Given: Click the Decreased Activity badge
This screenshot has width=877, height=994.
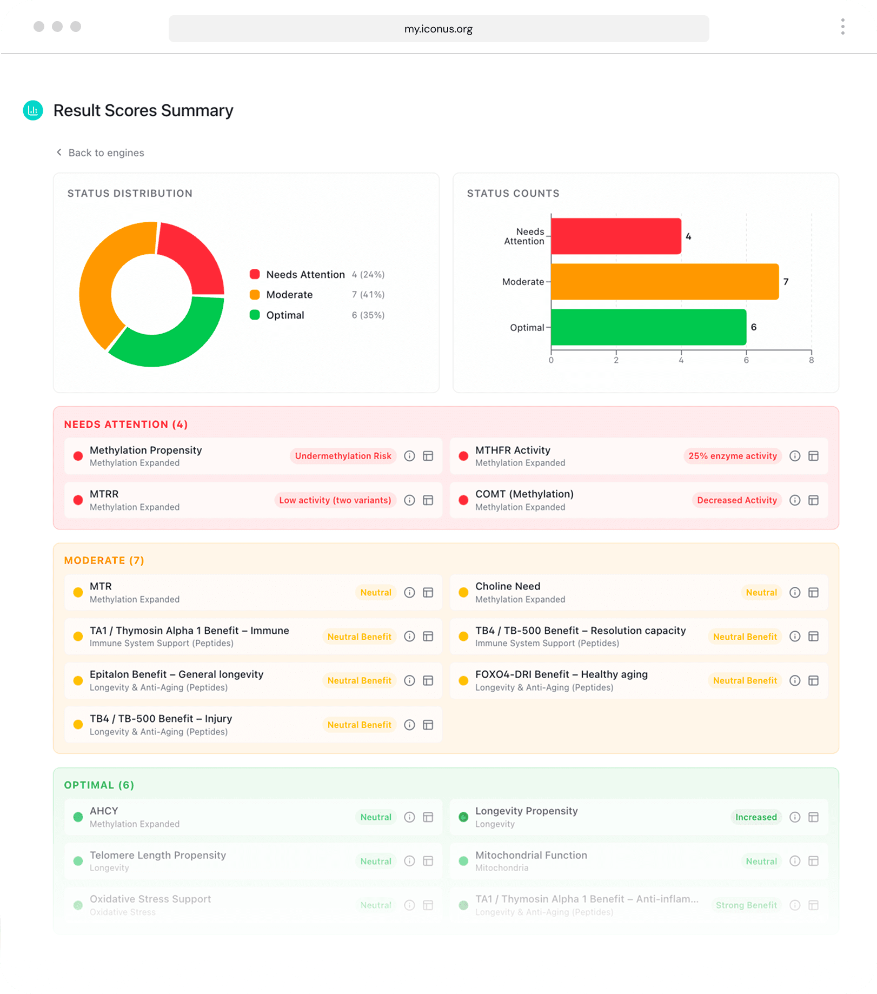Looking at the screenshot, I should coord(736,500).
